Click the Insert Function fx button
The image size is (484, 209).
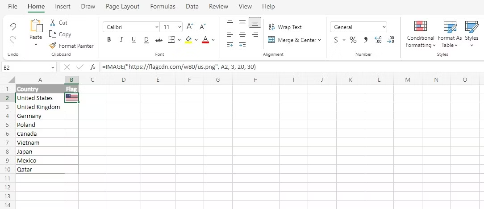tap(92, 67)
